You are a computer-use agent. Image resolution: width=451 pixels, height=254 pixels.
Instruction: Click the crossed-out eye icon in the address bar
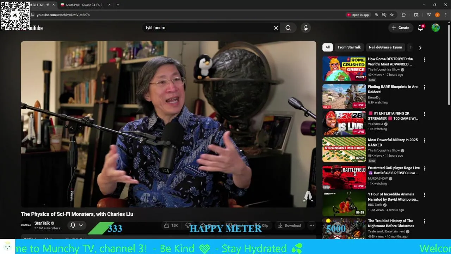[x=384, y=15]
